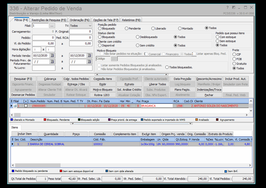Open calendar for Período Venda start date
266x188 pixels.
point(52,55)
